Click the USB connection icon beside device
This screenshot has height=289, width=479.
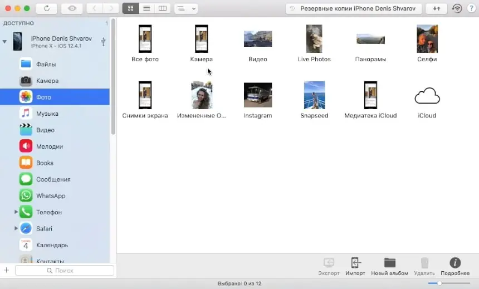click(103, 42)
